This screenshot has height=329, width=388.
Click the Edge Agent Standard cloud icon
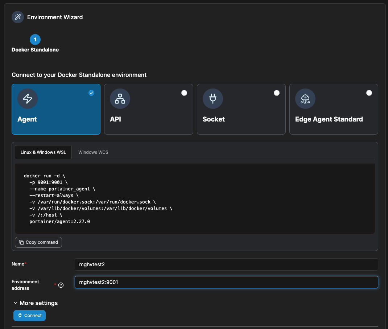pyautogui.click(x=305, y=99)
